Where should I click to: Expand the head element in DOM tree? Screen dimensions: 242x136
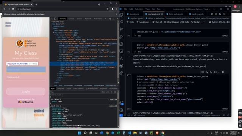point(52,26)
